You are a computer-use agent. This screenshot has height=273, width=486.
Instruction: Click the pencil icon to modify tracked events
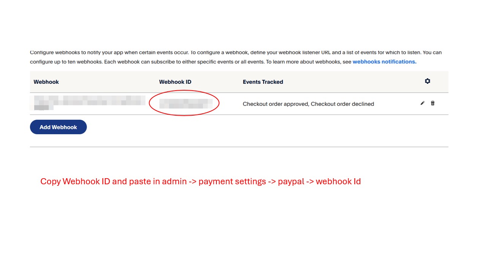pos(422,103)
